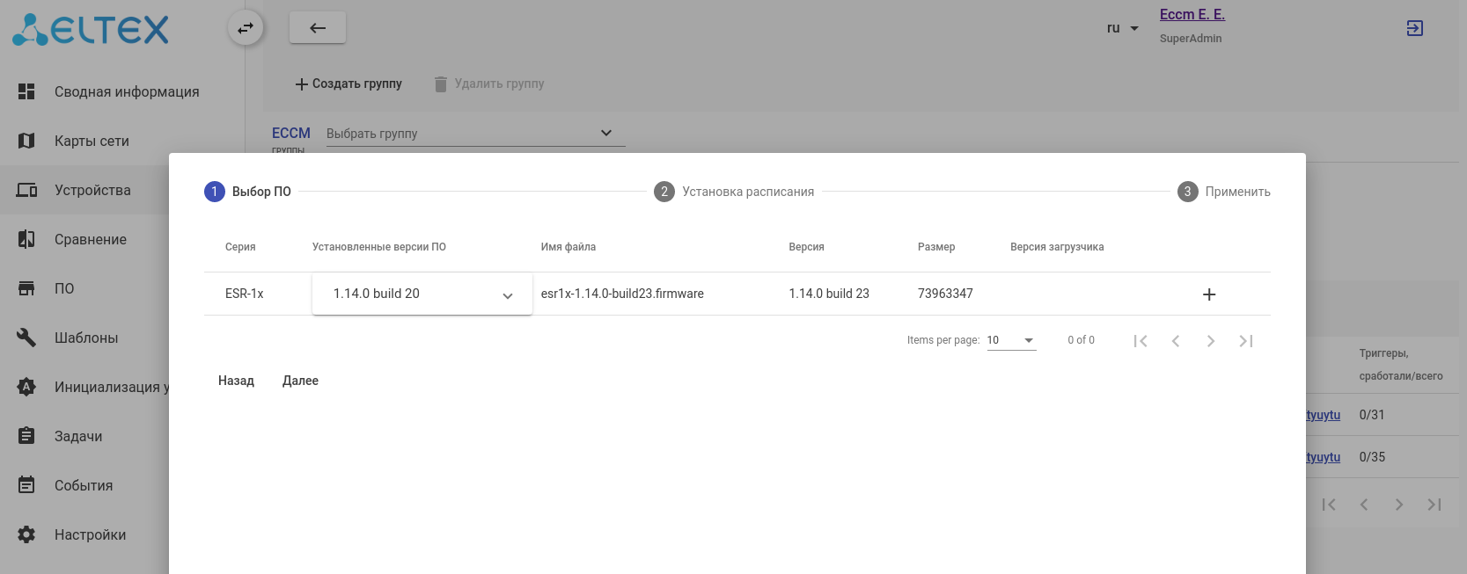Image resolution: width=1467 pixels, height=574 pixels.
Task: Click the Eccm E. E. user link
Action: click(1192, 14)
